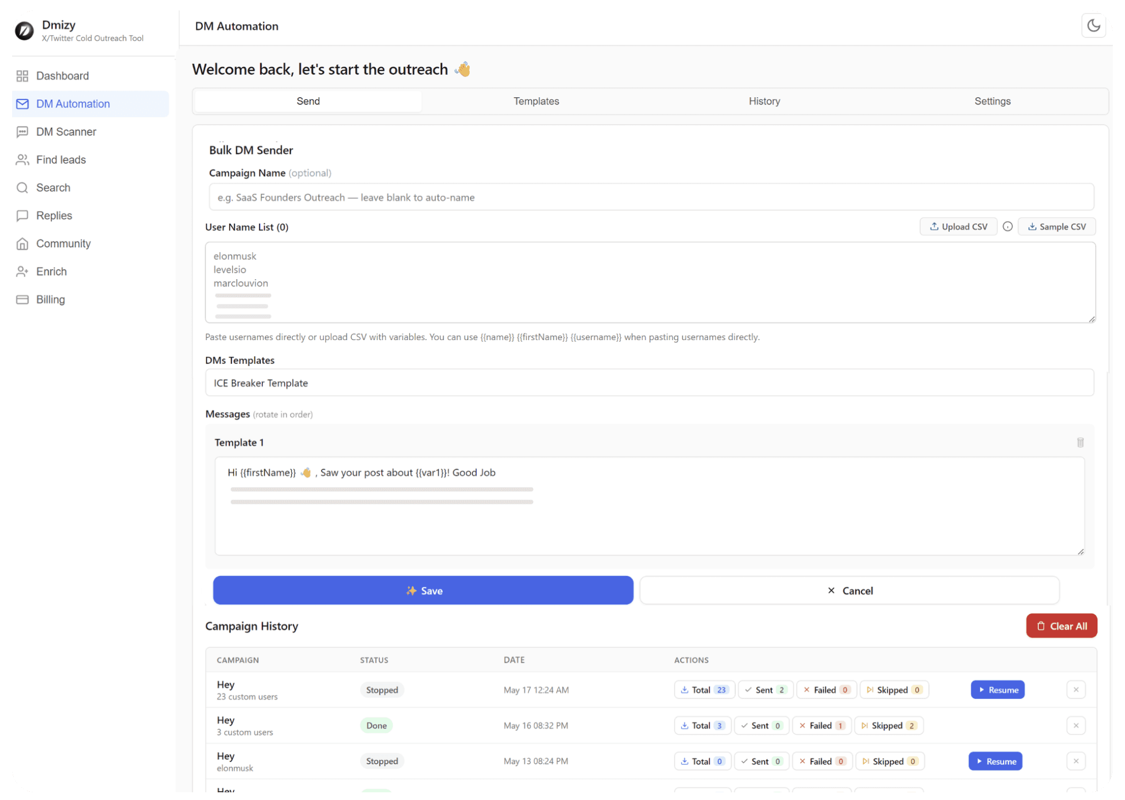Remove the May 17 campaign row

pos(1076,690)
